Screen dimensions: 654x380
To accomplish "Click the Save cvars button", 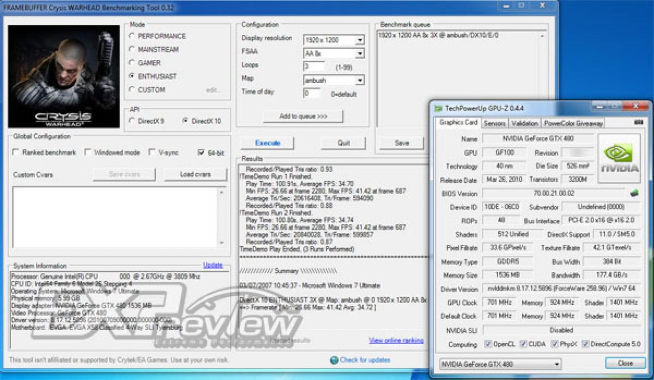I will (x=124, y=174).
